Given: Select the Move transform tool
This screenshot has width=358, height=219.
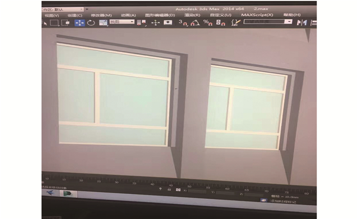Looking at the screenshot, I should coord(80,23).
